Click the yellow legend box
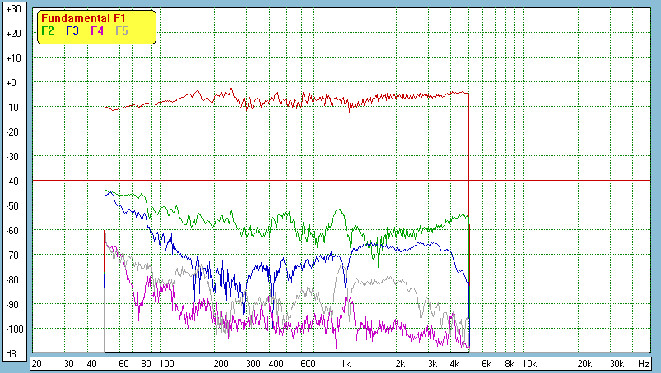The height and width of the screenshot is (373, 661). [96, 27]
